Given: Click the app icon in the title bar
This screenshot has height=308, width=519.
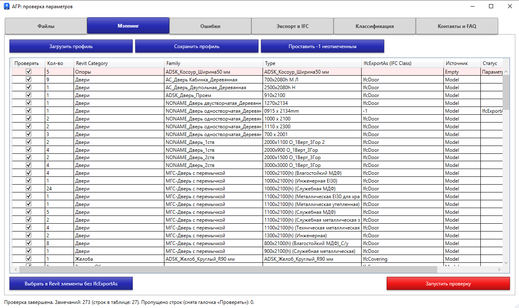Looking at the screenshot, I should click(x=7, y=6).
